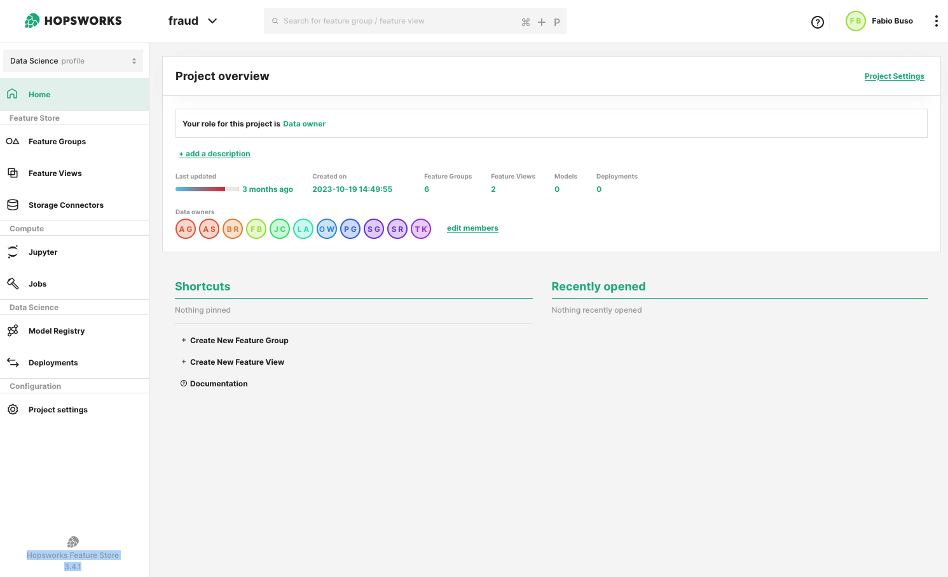The image size is (948, 577).
Task: Click Create New Feature Group shortcut
Action: pyautogui.click(x=238, y=341)
